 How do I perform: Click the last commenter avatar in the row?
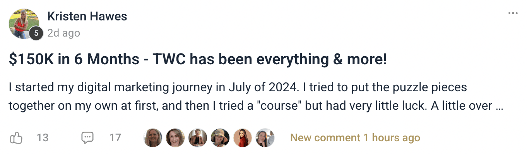[265, 138]
